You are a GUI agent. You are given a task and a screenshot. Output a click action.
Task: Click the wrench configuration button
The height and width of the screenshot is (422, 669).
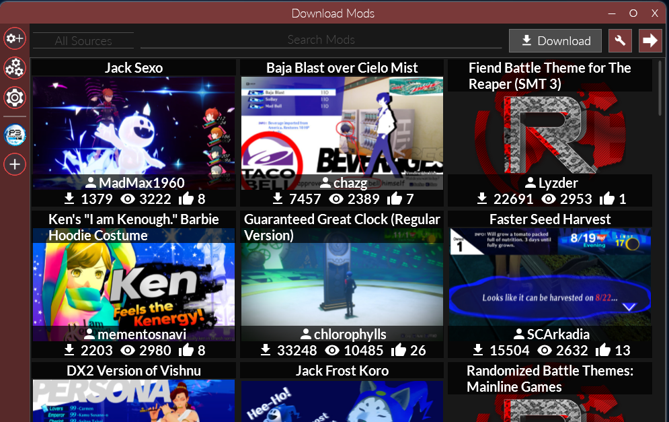point(620,40)
